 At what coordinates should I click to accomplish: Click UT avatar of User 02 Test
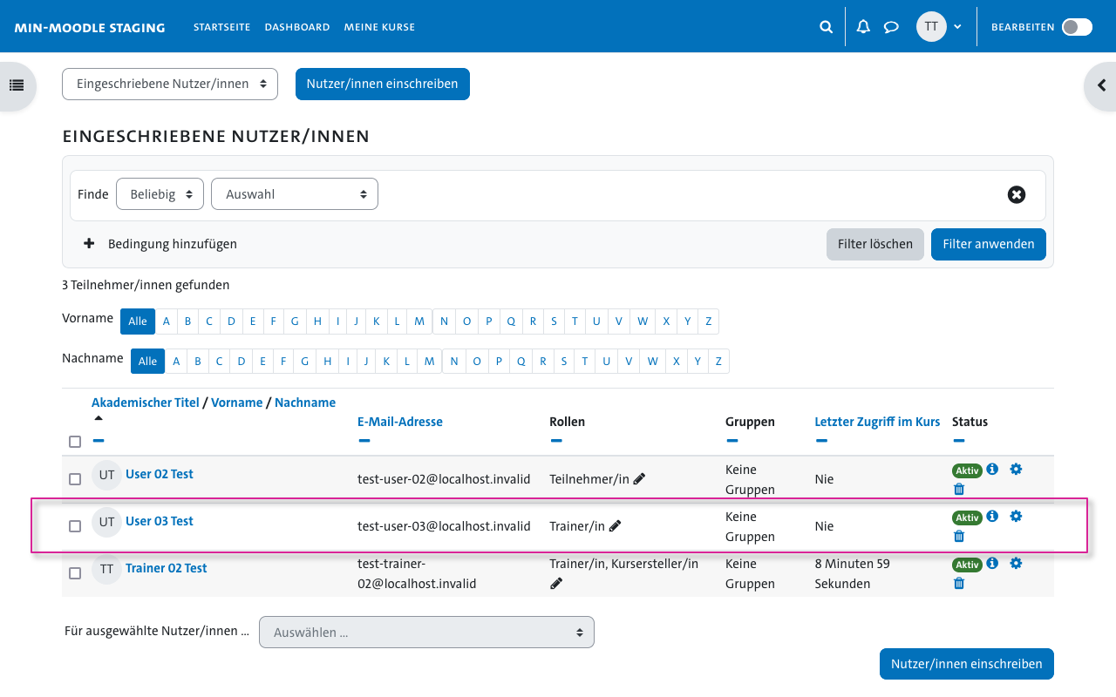106,475
